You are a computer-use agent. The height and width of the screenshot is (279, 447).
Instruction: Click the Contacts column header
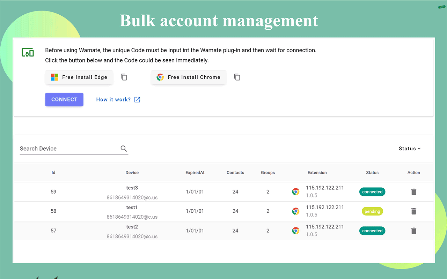pos(235,173)
